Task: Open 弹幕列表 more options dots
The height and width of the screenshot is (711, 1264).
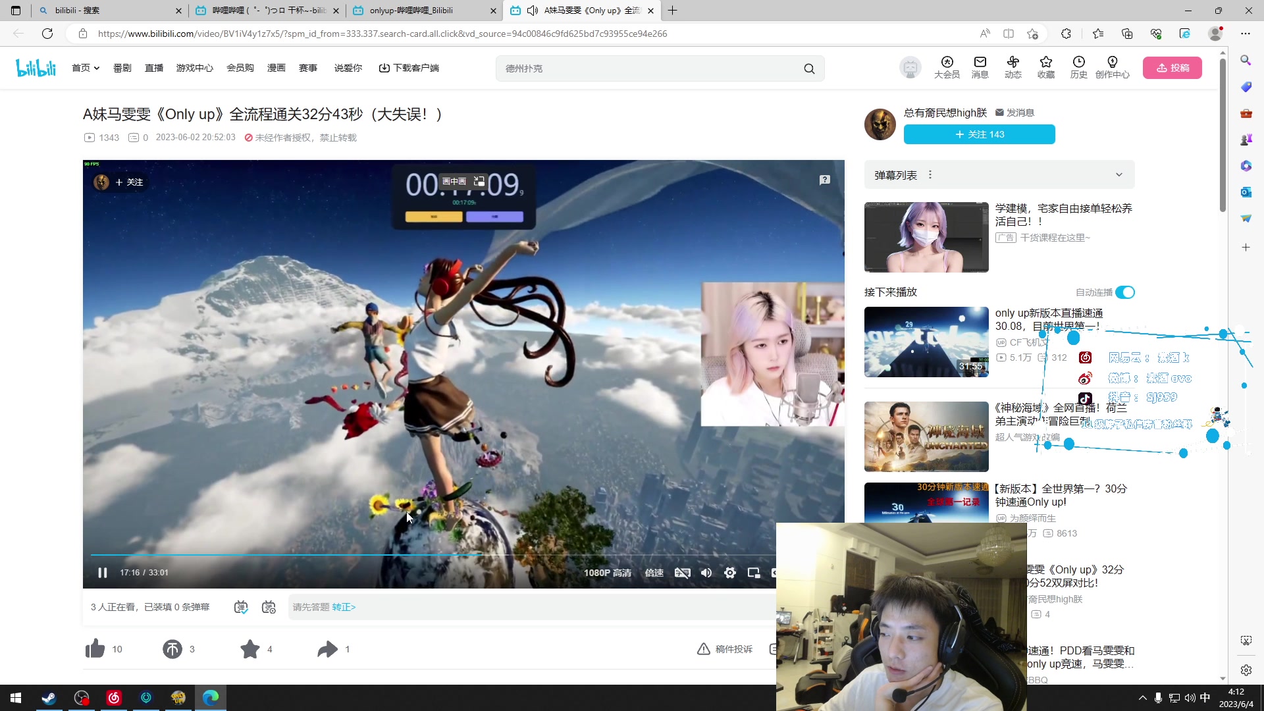Action: (930, 175)
